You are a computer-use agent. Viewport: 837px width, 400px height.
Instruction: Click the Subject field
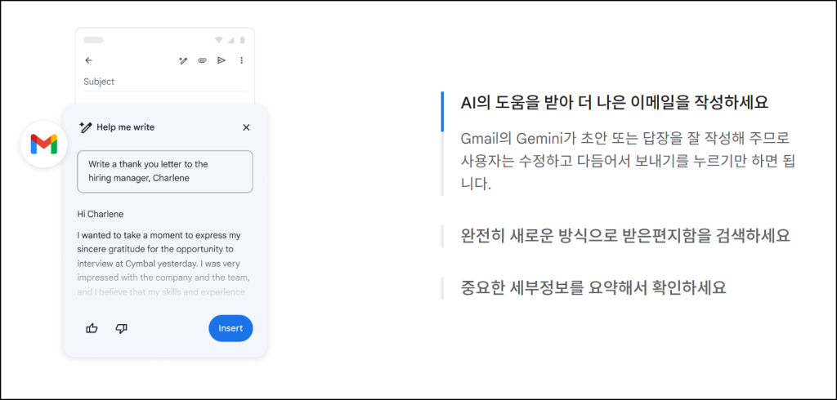tap(164, 82)
